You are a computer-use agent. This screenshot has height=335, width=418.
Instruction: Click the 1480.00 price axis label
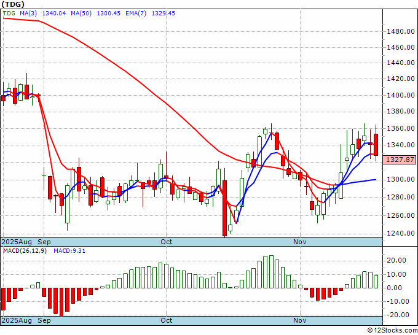click(x=401, y=32)
